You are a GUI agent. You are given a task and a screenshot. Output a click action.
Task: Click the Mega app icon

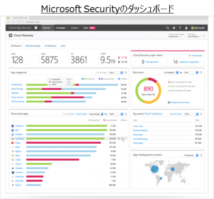coord(13,143)
